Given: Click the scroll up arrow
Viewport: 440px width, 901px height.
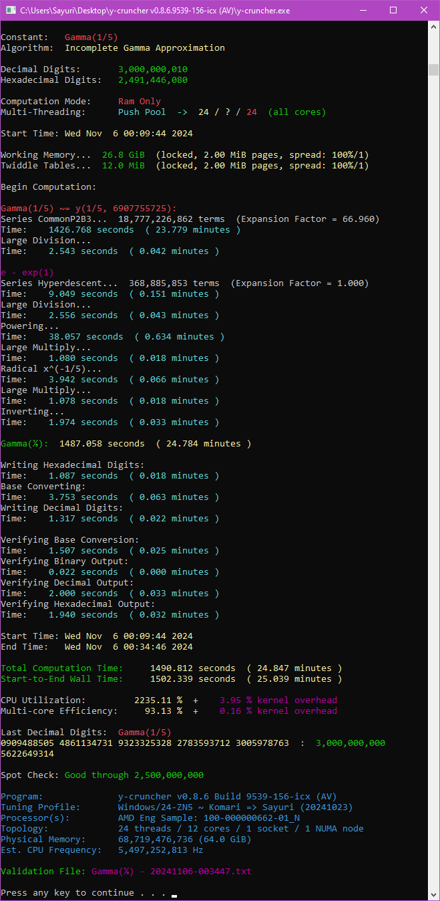Looking at the screenshot, I should [x=433, y=27].
